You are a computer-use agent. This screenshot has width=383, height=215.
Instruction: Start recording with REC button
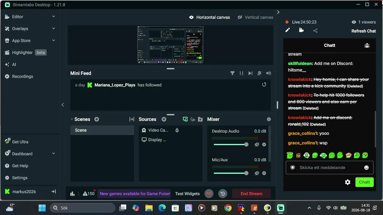[209, 193]
